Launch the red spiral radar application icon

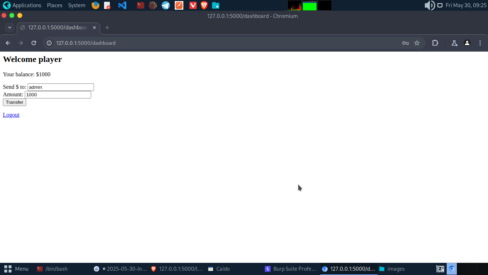[153, 5]
